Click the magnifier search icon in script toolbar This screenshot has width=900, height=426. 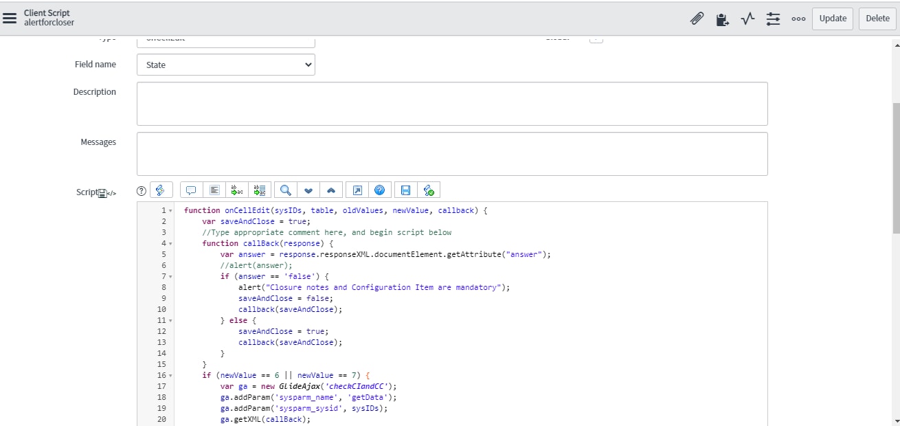(285, 190)
